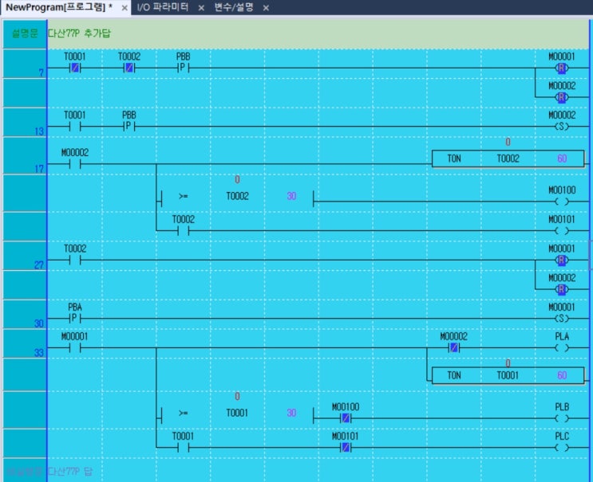
Task: Select the PLC output coil
Action: (x=562, y=448)
